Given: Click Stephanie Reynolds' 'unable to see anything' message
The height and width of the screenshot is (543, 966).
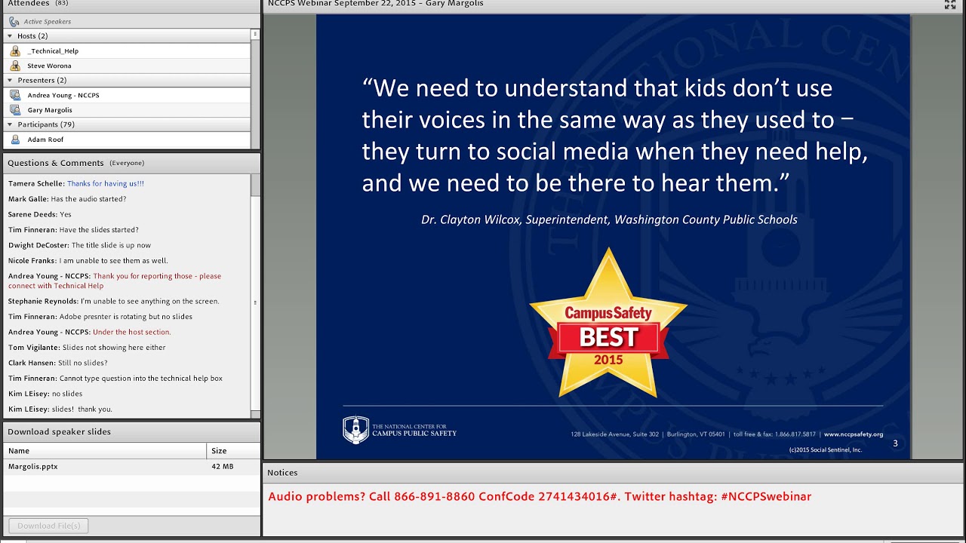Looking at the screenshot, I should 114,301.
